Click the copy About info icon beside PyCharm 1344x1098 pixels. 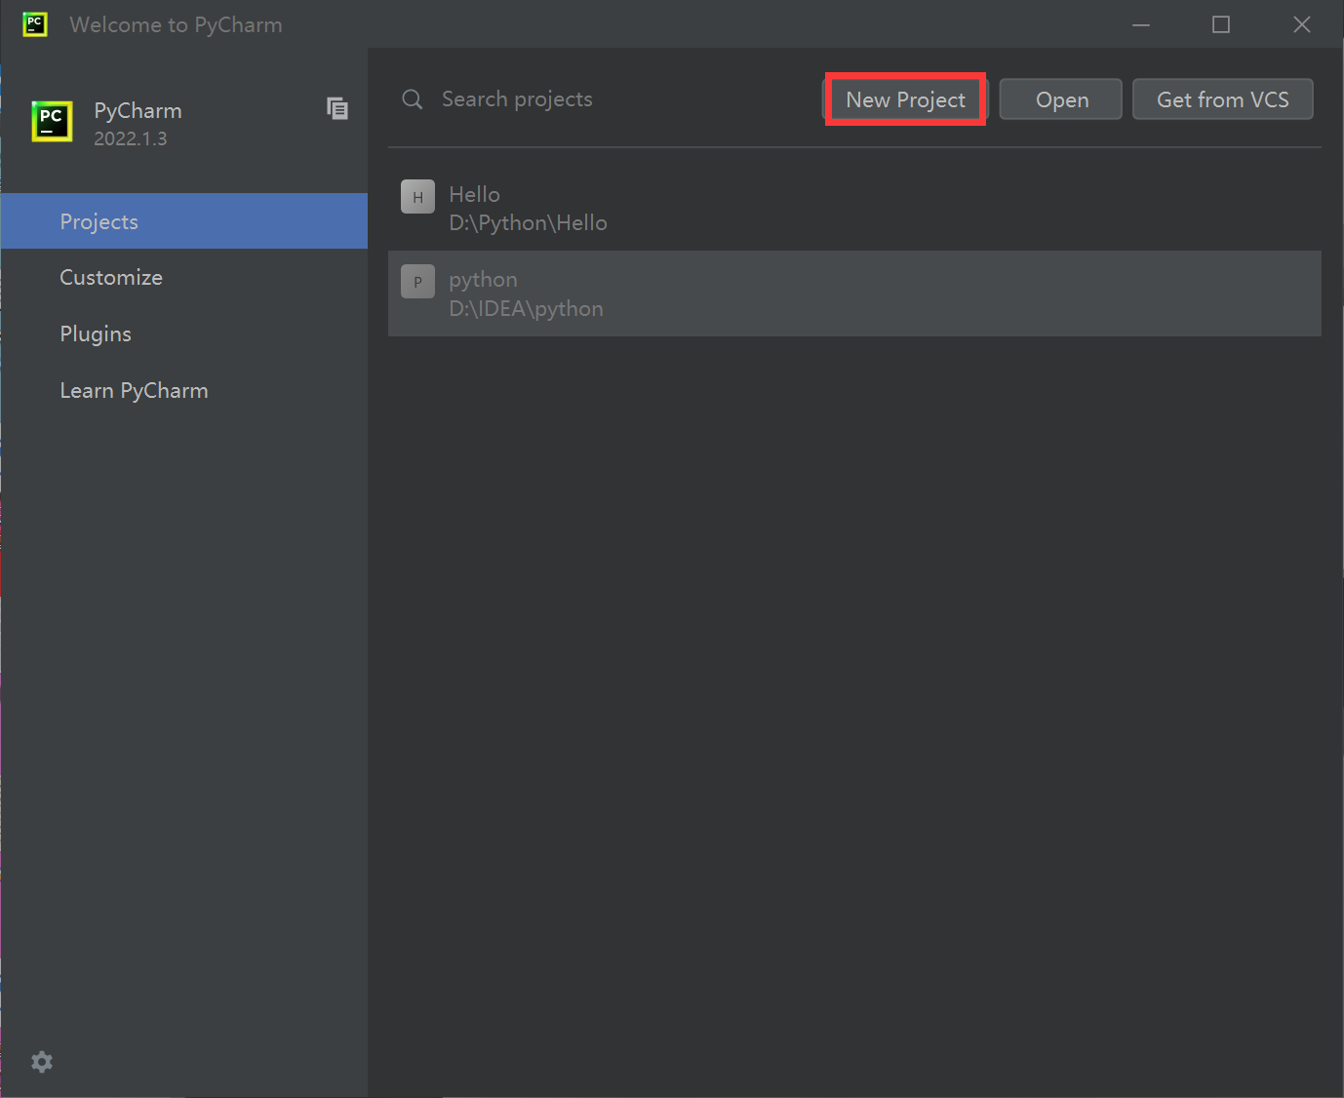(x=337, y=108)
